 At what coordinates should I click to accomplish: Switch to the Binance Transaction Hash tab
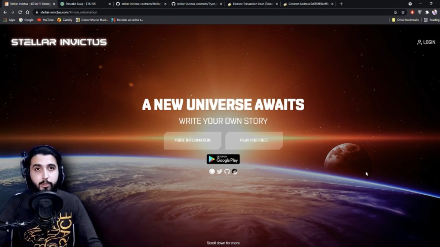[252, 4]
